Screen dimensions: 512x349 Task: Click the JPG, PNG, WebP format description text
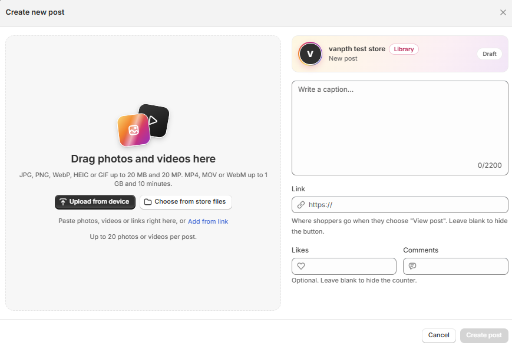tap(143, 180)
